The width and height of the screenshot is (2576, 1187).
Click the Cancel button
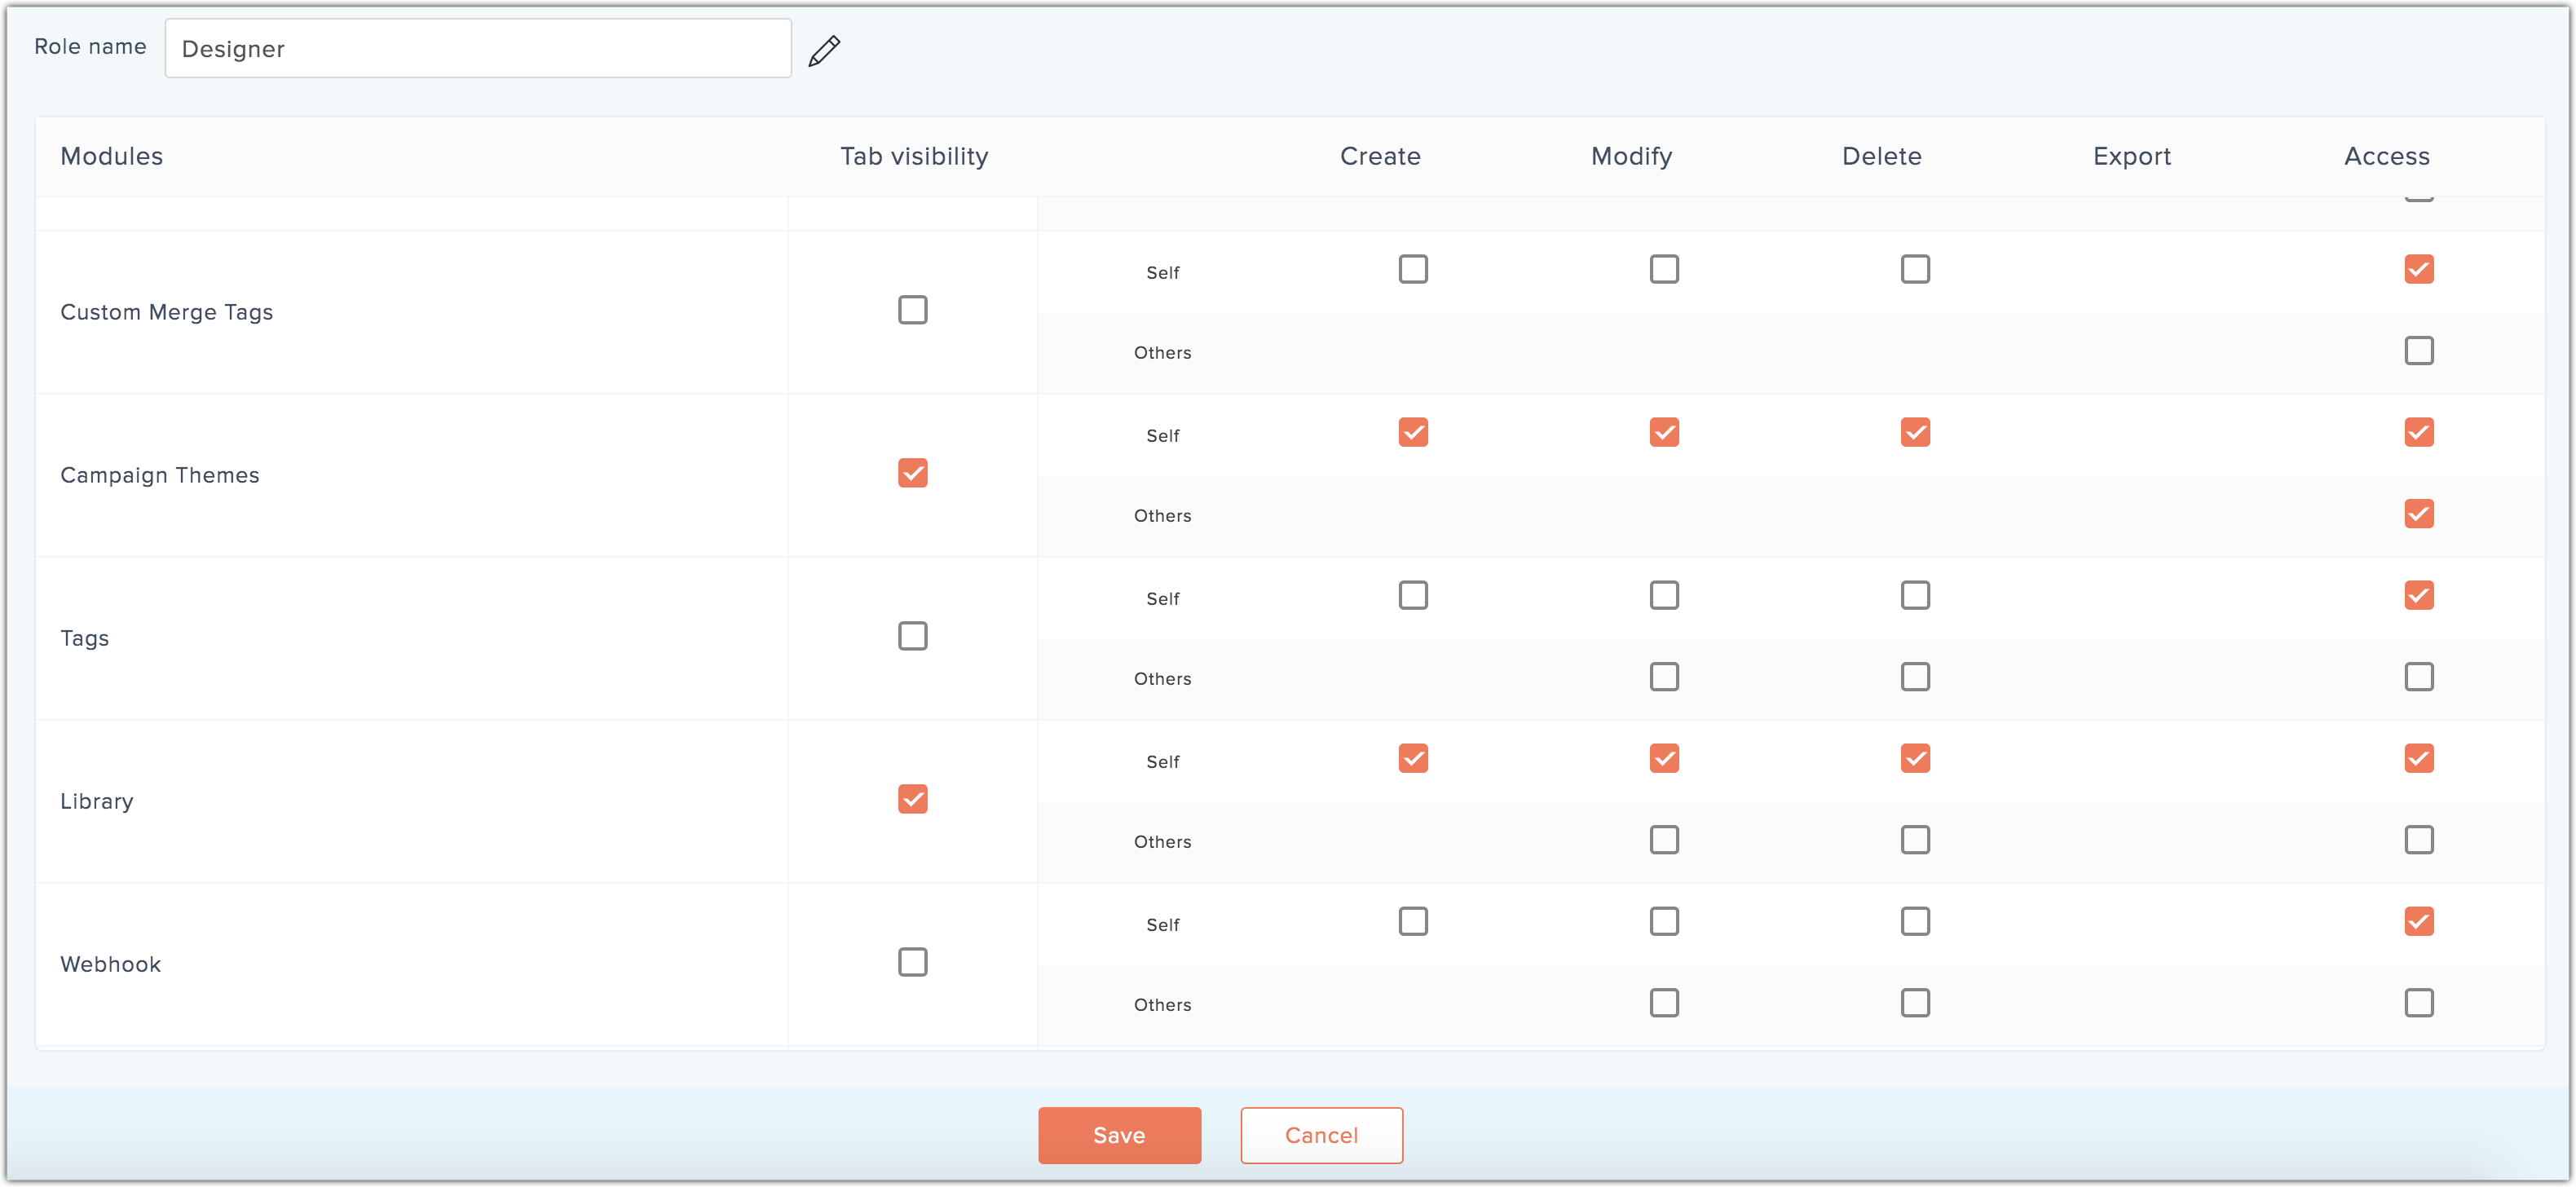tap(1321, 1135)
